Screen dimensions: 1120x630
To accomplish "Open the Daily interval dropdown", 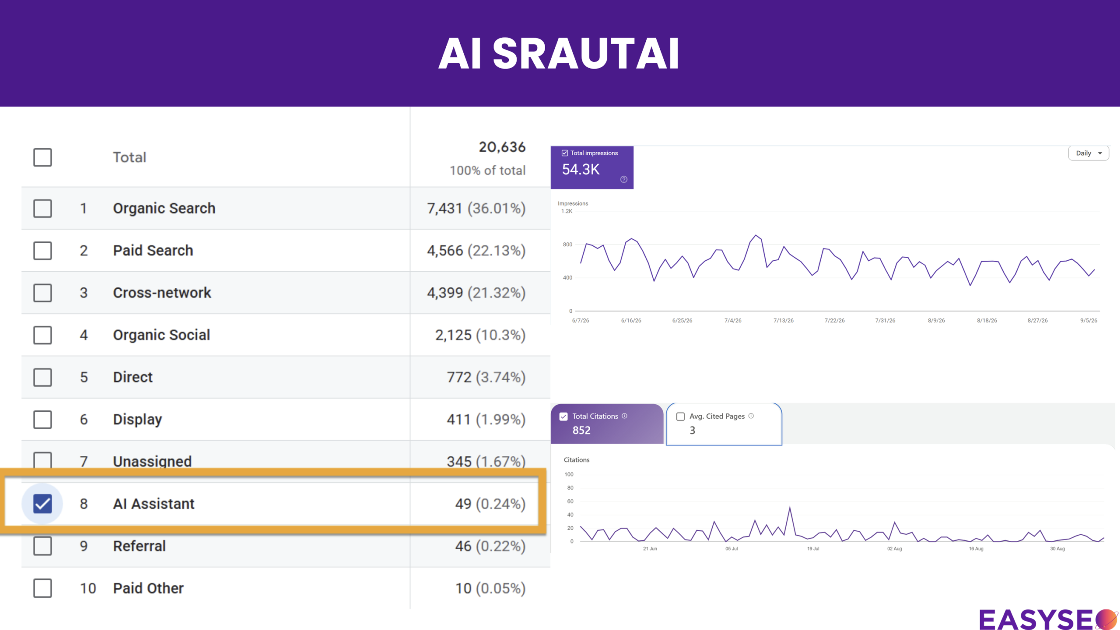I will [x=1088, y=153].
